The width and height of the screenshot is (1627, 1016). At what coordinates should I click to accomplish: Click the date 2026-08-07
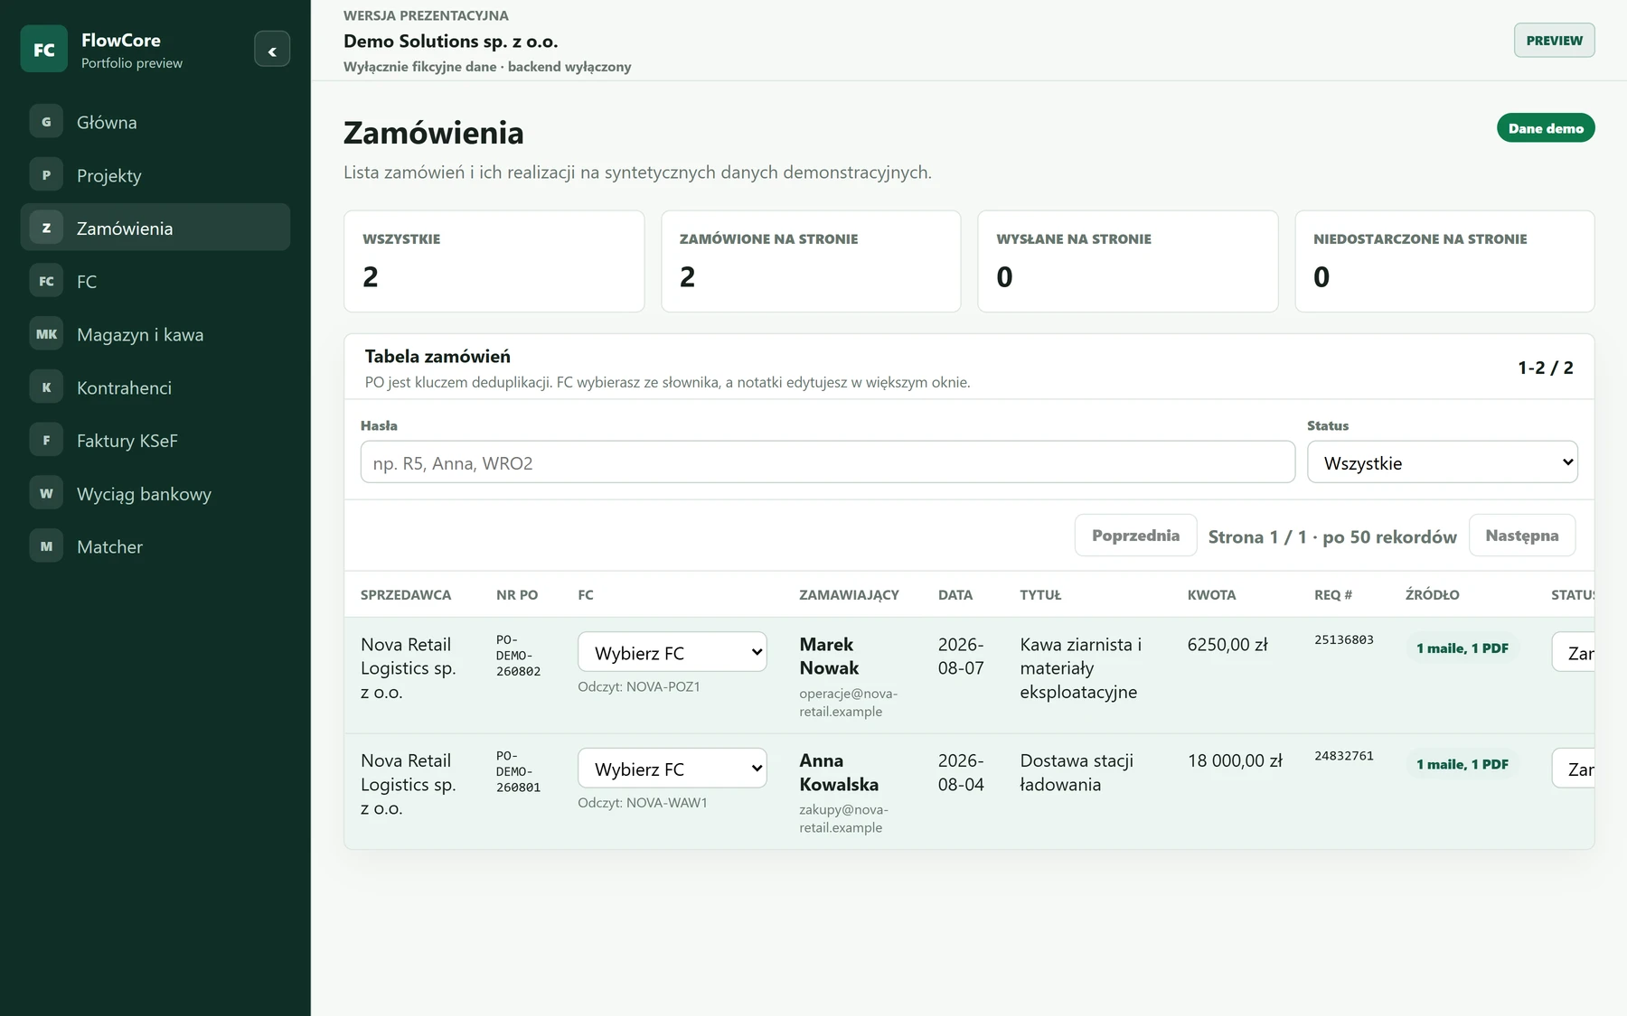(961, 656)
